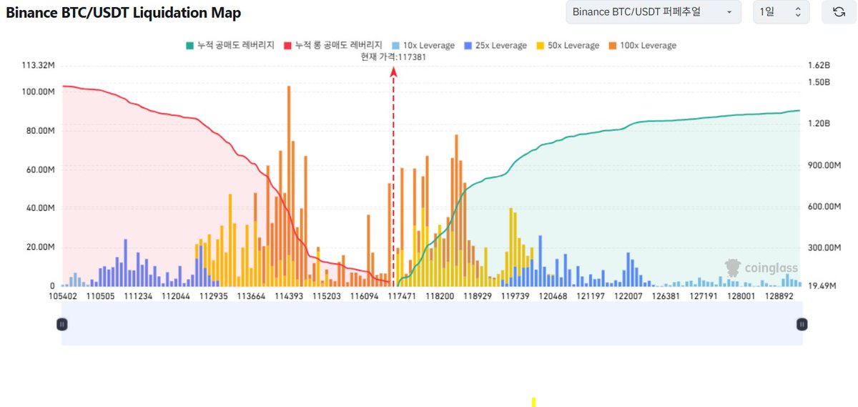Click the x-axis label 122007
The width and height of the screenshot is (858, 407).
pos(628,296)
